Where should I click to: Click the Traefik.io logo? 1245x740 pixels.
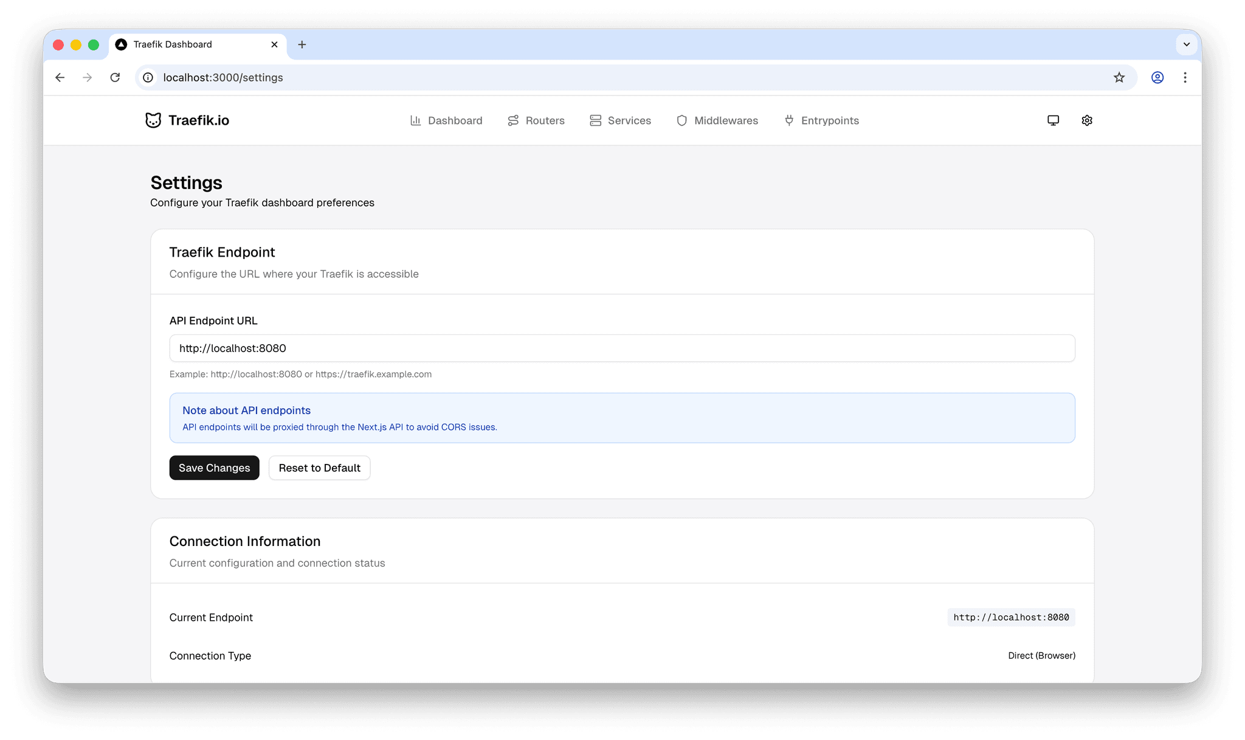pyautogui.click(x=187, y=120)
